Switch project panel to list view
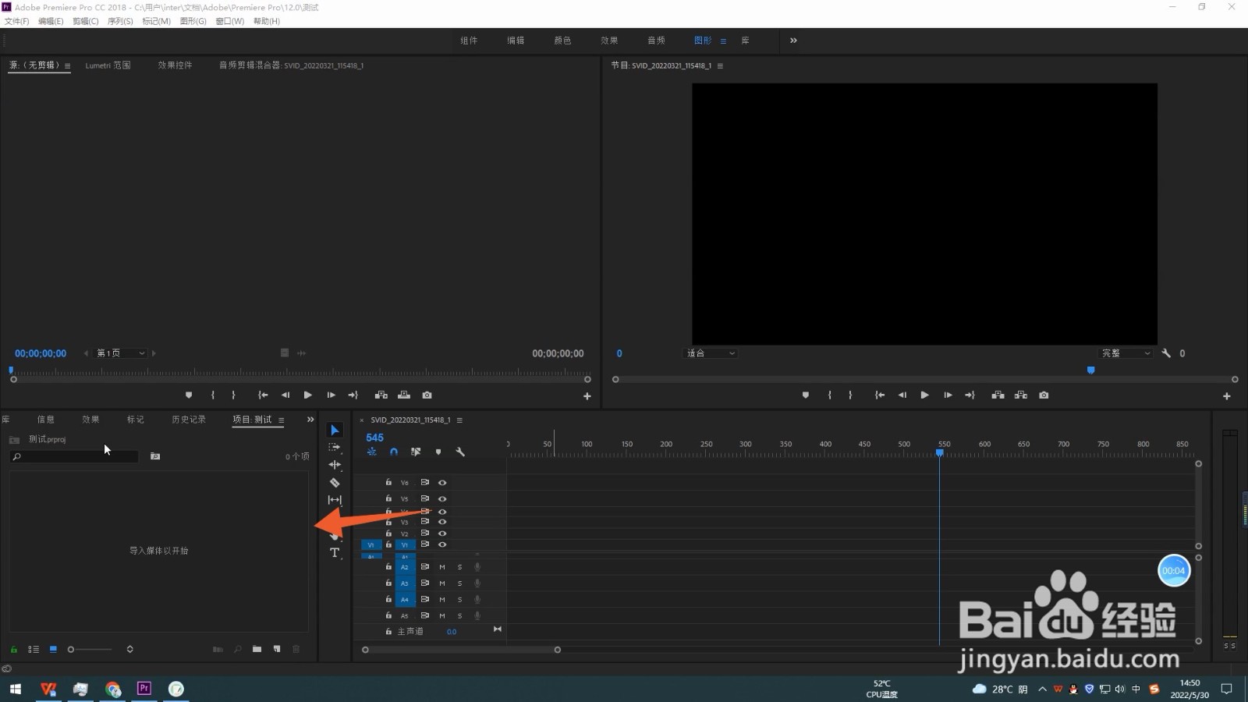1248x702 pixels. point(34,649)
